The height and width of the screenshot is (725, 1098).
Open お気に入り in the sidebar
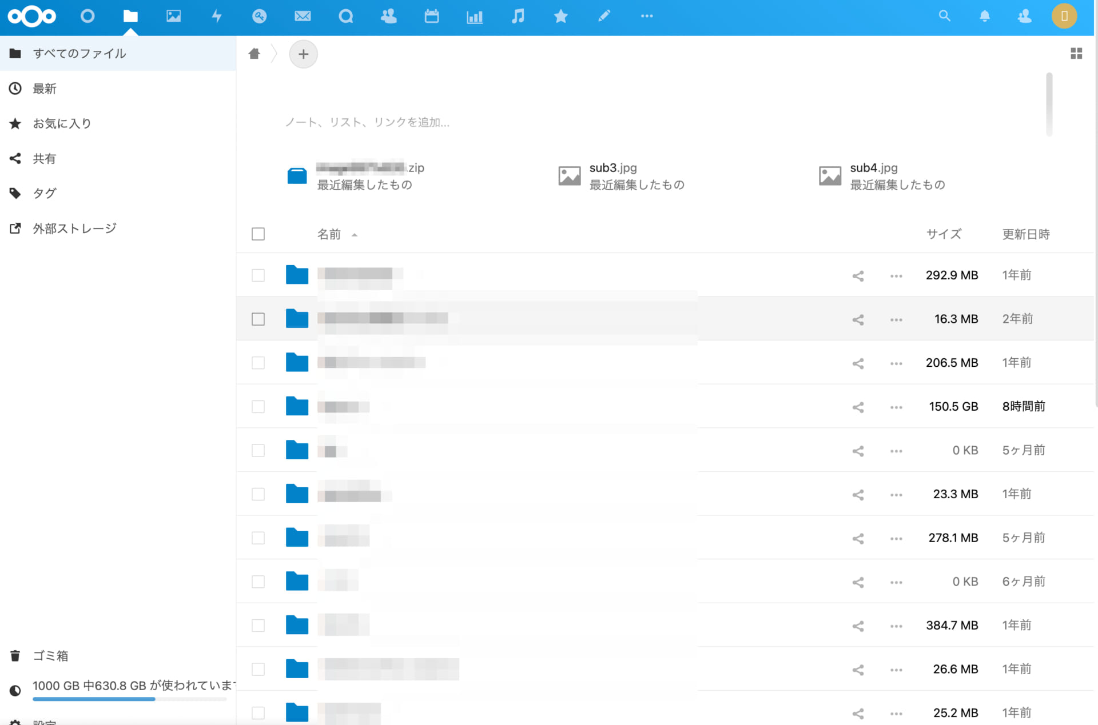click(62, 123)
